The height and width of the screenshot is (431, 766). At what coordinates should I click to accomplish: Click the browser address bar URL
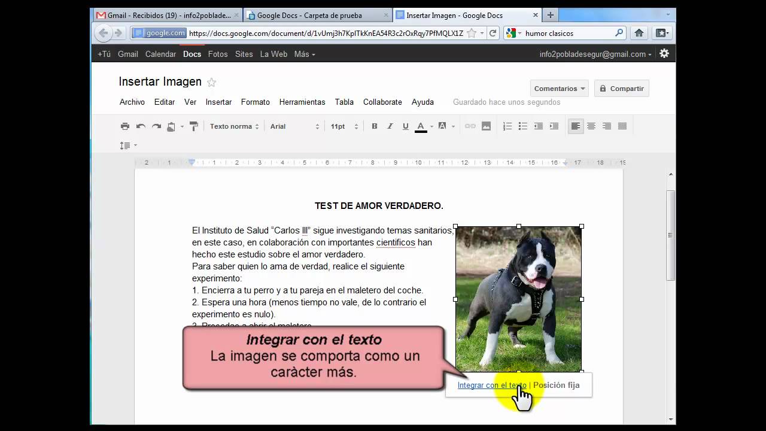tap(326, 34)
